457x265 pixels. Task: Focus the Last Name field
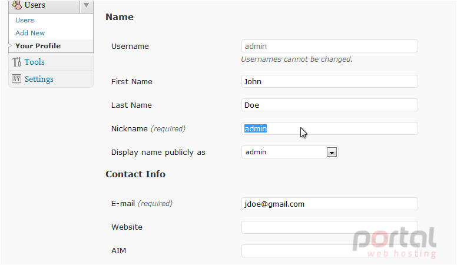click(330, 105)
